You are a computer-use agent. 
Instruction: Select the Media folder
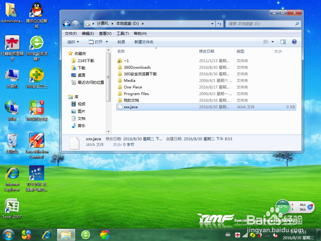click(x=206, y=81)
